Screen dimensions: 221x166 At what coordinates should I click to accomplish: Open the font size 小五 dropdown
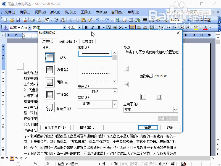79,27
